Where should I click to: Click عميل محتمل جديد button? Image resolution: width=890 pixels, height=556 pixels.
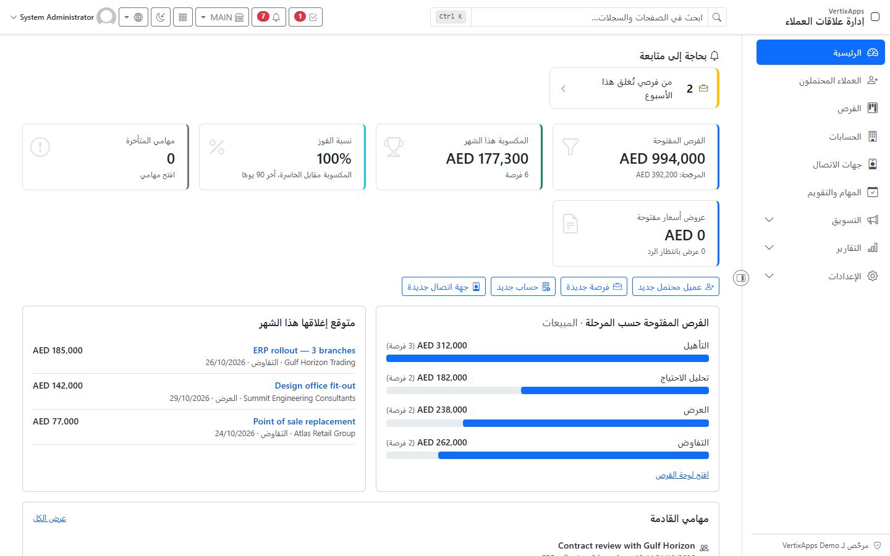click(x=676, y=287)
